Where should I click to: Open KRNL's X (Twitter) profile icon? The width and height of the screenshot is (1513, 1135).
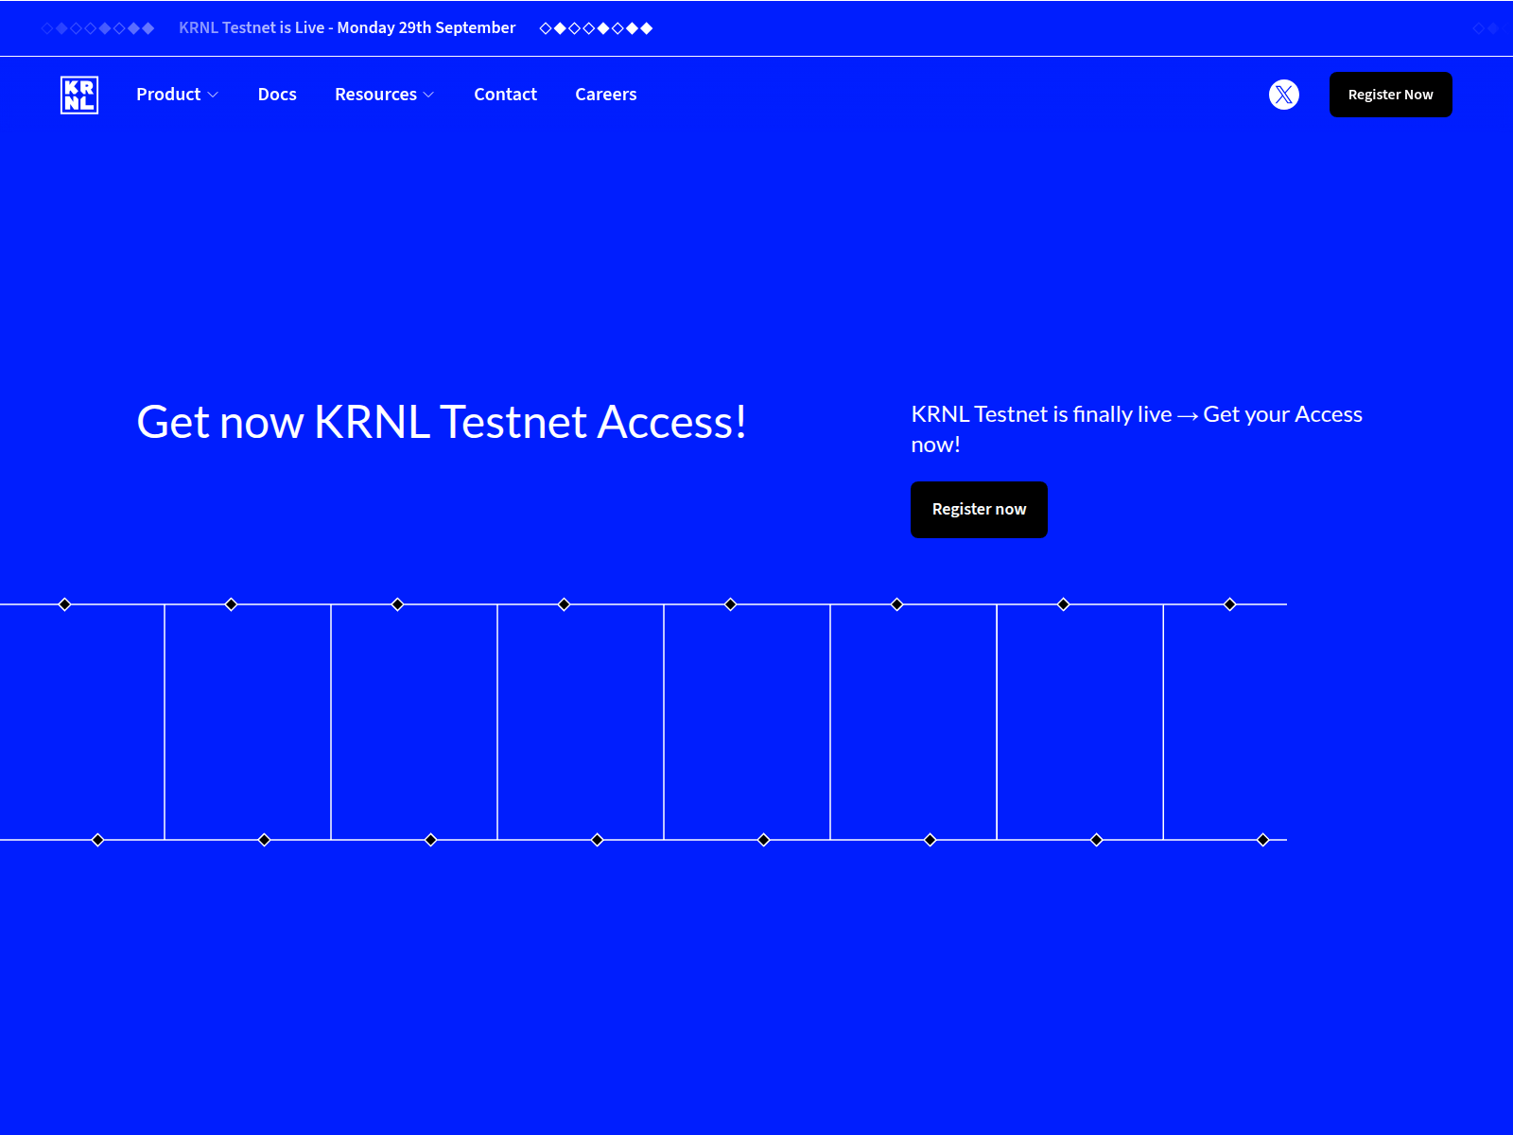tap(1283, 95)
